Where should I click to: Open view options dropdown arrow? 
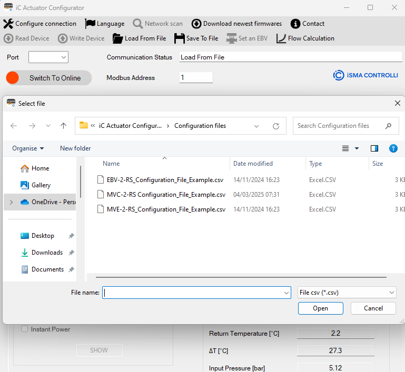(x=357, y=148)
